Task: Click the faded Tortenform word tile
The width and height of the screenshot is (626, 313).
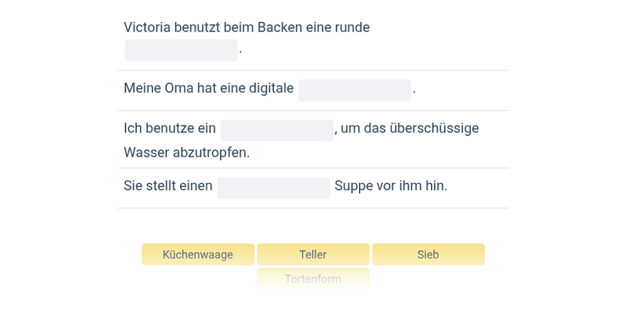Action: (x=313, y=279)
